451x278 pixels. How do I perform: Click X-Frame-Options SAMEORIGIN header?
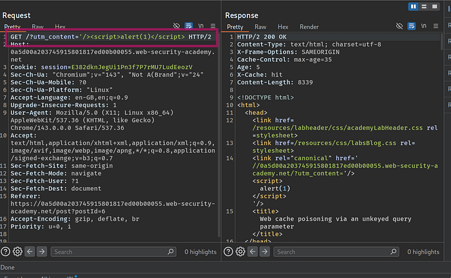pos(288,52)
